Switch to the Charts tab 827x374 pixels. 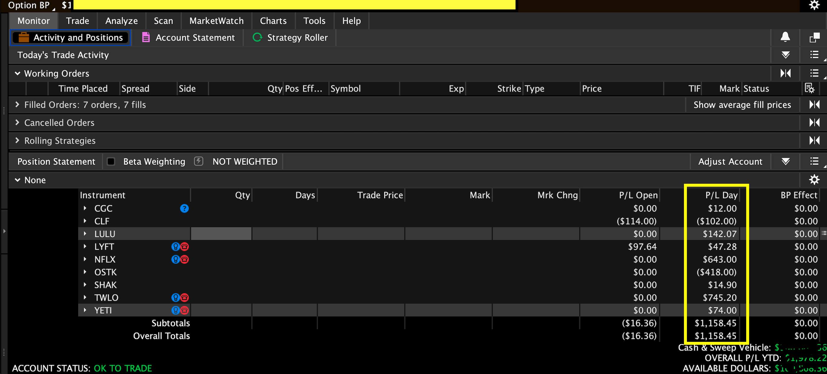273,21
